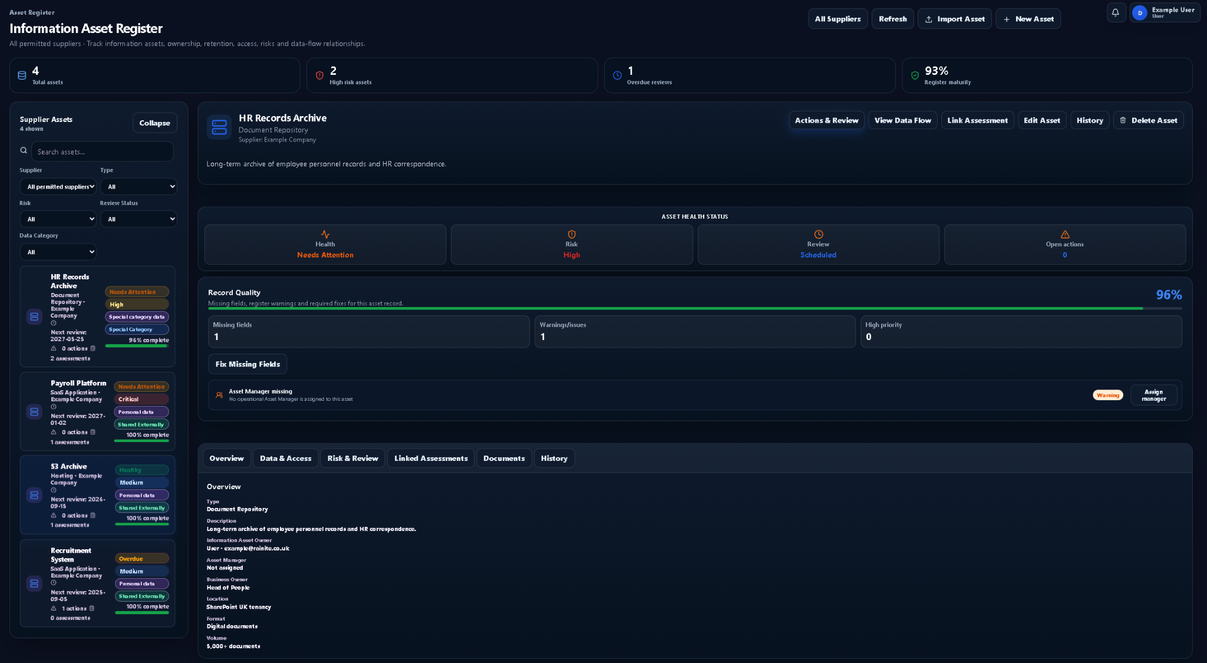The height and width of the screenshot is (663, 1207).
Task: Click the Risk shield icon in health status
Action: 572,234
